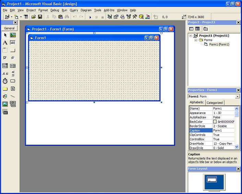Select the FileListBox control tool
This screenshot has width=242, height=194.
click(x=13, y=89)
